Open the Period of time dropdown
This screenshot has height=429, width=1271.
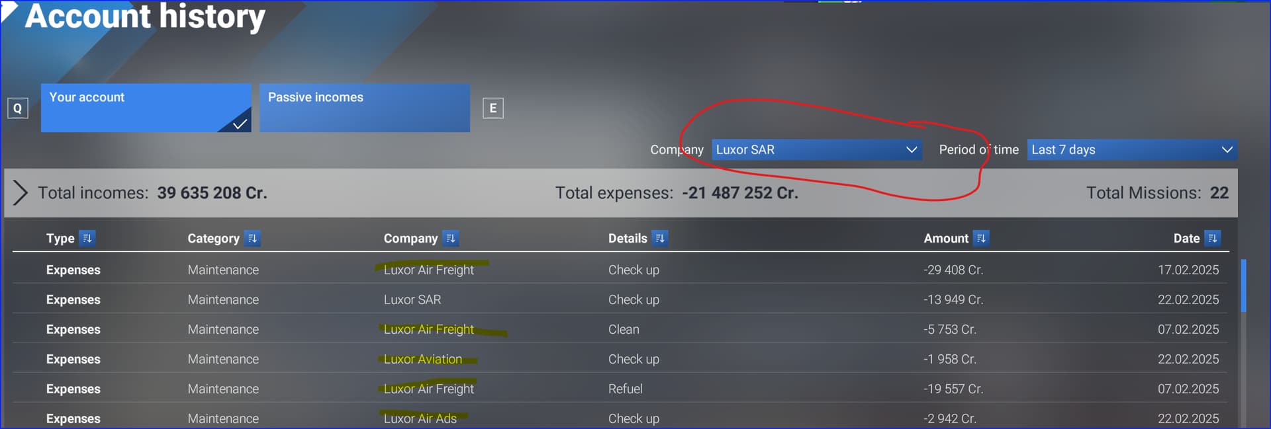[x=1132, y=149]
